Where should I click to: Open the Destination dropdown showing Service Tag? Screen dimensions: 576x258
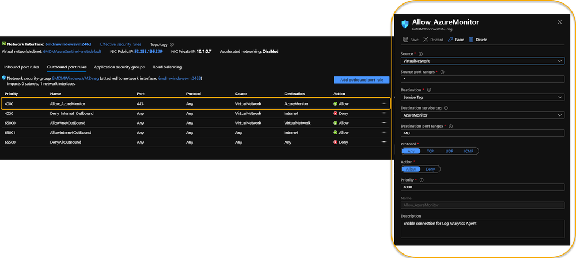tap(483, 97)
